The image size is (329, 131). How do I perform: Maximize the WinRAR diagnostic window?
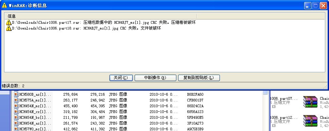pyautogui.click(x=315, y=6)
